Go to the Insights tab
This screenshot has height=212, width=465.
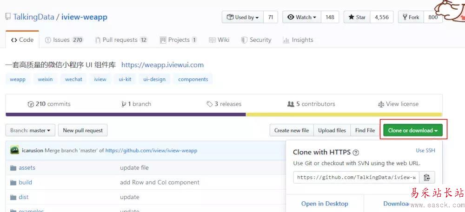pos(298,40)
